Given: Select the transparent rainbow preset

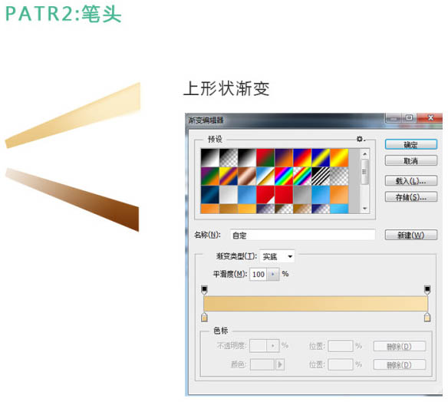Looking at the screenshot, I should click(x=302, y=176).
